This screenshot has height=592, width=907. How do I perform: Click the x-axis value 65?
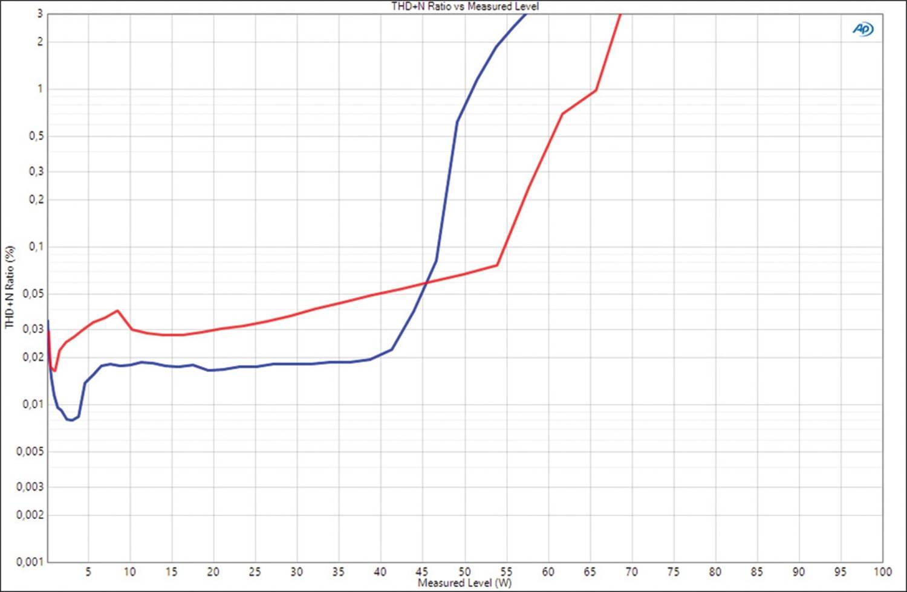pos(590,571)
